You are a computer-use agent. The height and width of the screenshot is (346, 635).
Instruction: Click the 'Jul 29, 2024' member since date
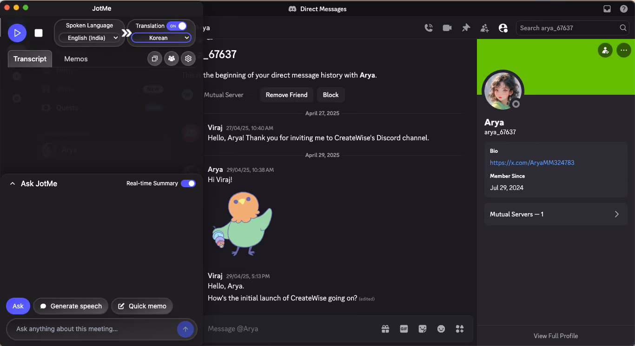[x=507, y=188]
